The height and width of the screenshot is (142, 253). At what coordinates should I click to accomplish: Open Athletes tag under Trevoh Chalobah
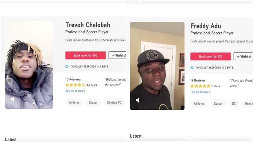(x=74, y=102)
